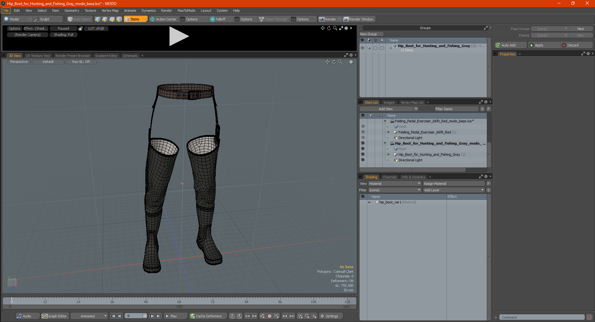Expand hip_boot_var1 material
595x322 pixels.
pos(369,202)
